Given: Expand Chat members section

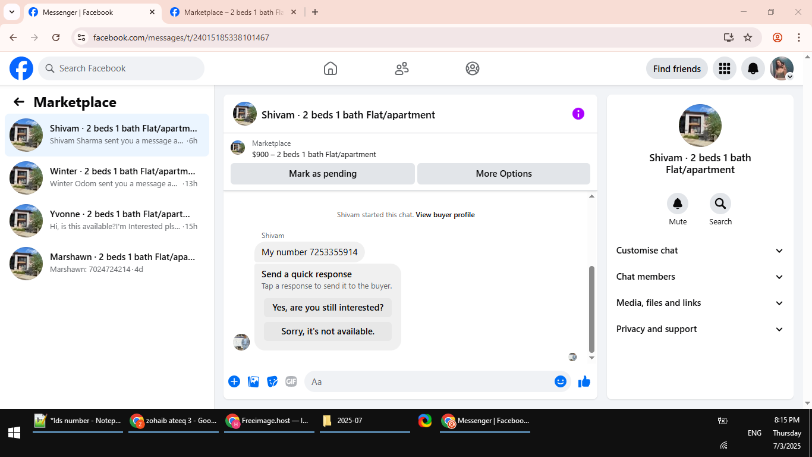Looking at the screenshot, I should click(x=700, y=277).
